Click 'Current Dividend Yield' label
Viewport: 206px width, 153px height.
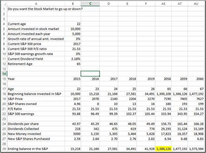[x=25, y=59]
